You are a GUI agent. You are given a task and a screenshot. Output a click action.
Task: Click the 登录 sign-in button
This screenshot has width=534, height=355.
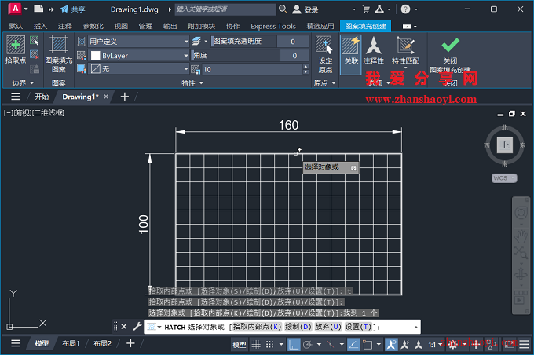coord(305,9)
